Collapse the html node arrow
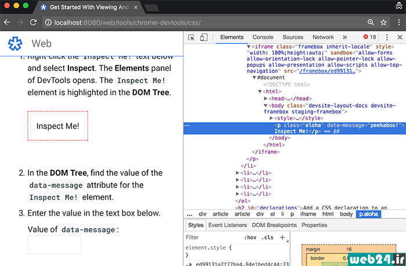The height and width of the screenshot is (266, 406). click(260, 92)
